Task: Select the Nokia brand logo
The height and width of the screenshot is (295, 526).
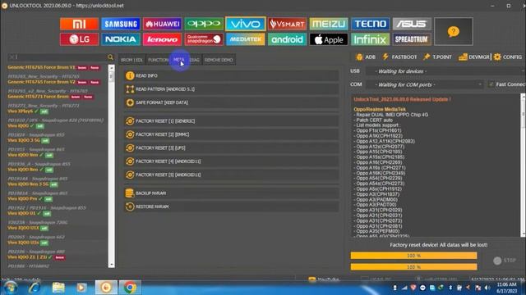Action: click(x=121, y=39)
